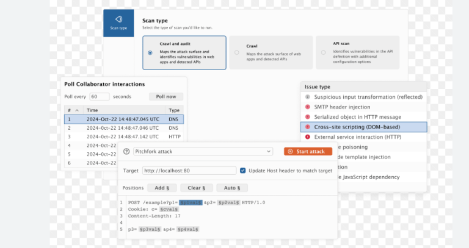
Task: Select interaction row 5 in Collaborator table
Action: click(91, 154)
